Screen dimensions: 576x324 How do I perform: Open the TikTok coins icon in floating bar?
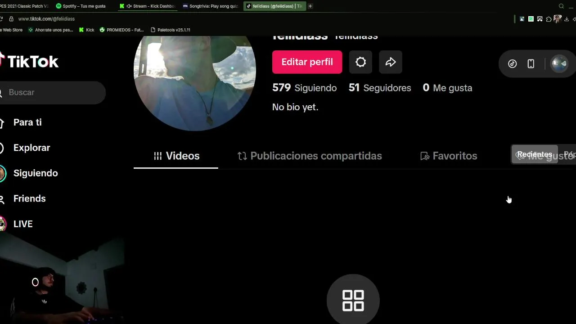[x=512, y=63]
